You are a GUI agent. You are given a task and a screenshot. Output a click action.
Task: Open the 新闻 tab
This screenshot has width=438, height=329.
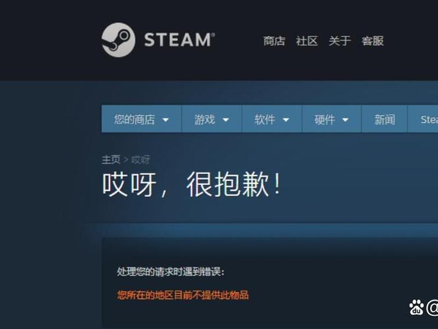385,120
